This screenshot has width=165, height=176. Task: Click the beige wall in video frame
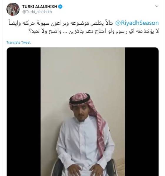[x=83, y=70]
